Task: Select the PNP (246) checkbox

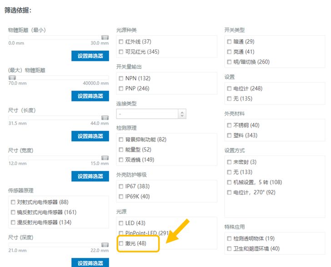Action: pos(121,88)
